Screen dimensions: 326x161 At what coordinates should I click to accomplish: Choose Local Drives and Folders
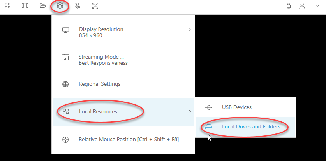click(251, 126)
